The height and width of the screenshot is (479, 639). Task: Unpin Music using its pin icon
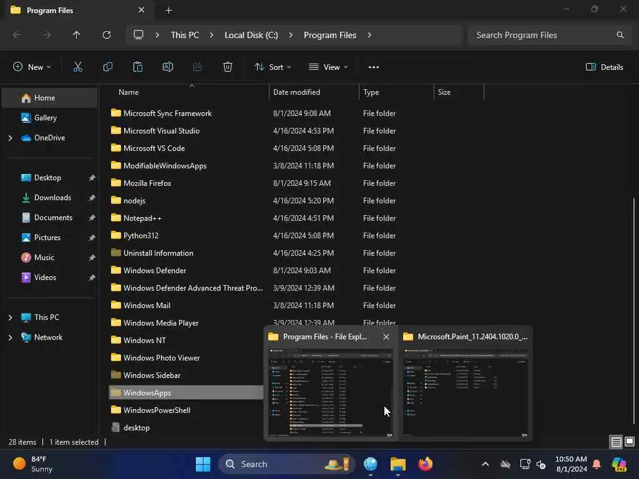pyautogui.click(x=92, y=258)
